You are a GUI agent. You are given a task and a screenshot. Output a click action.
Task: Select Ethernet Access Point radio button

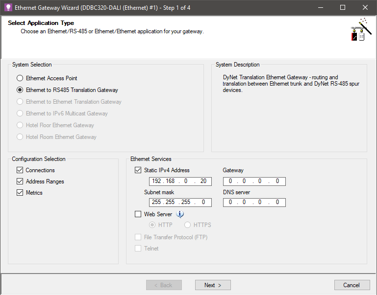click(x=20, y=78)
